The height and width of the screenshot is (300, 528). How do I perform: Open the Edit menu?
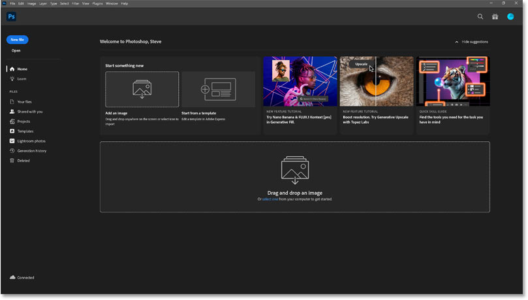click(21, 3)
